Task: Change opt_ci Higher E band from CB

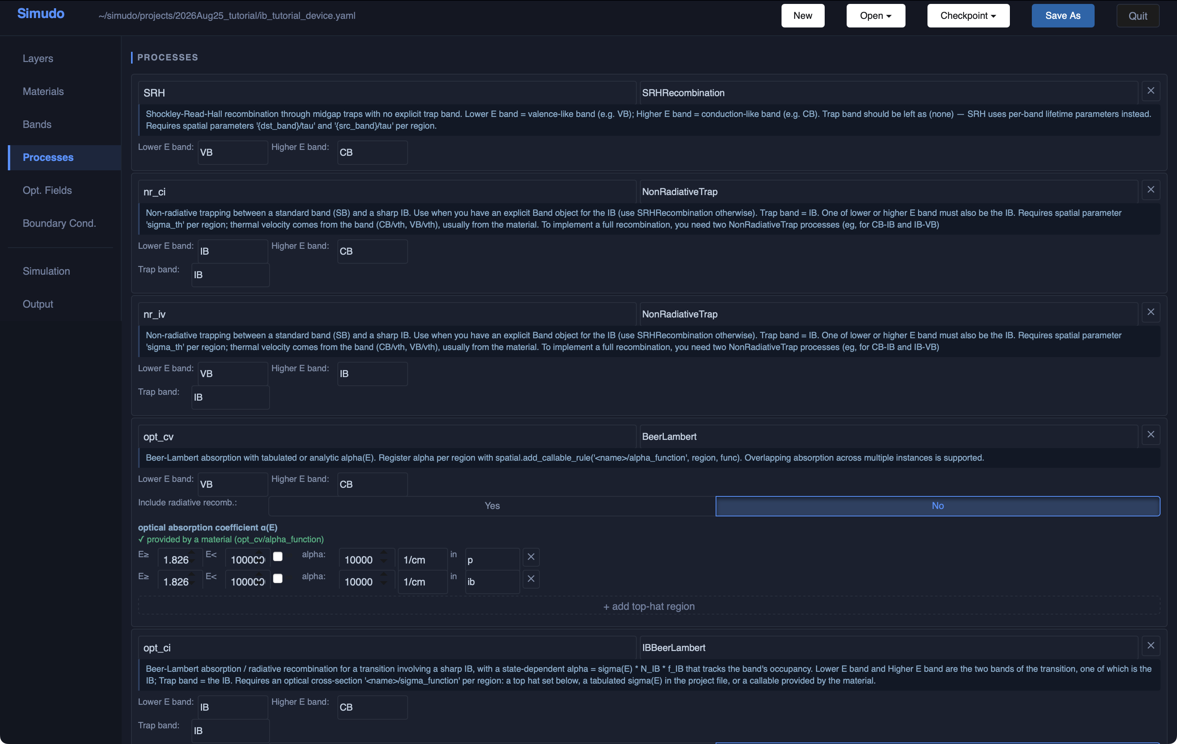Action: [372, 708]
